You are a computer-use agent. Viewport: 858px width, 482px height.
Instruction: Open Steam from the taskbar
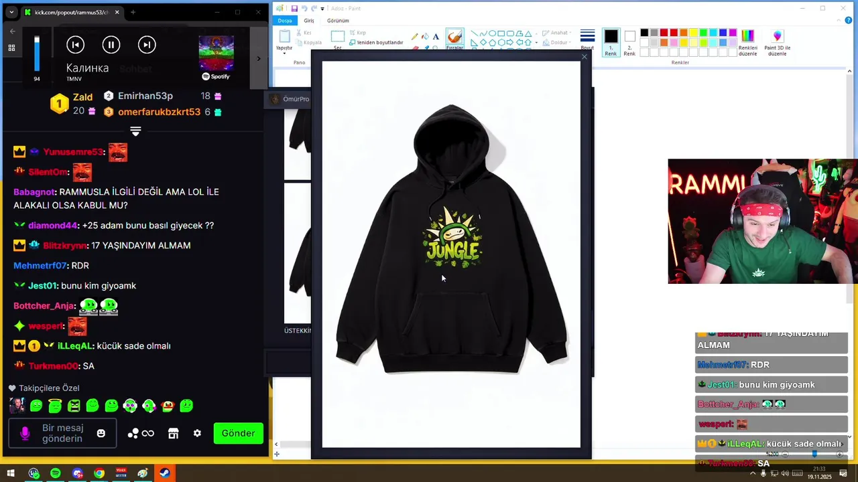click(164, 473)
